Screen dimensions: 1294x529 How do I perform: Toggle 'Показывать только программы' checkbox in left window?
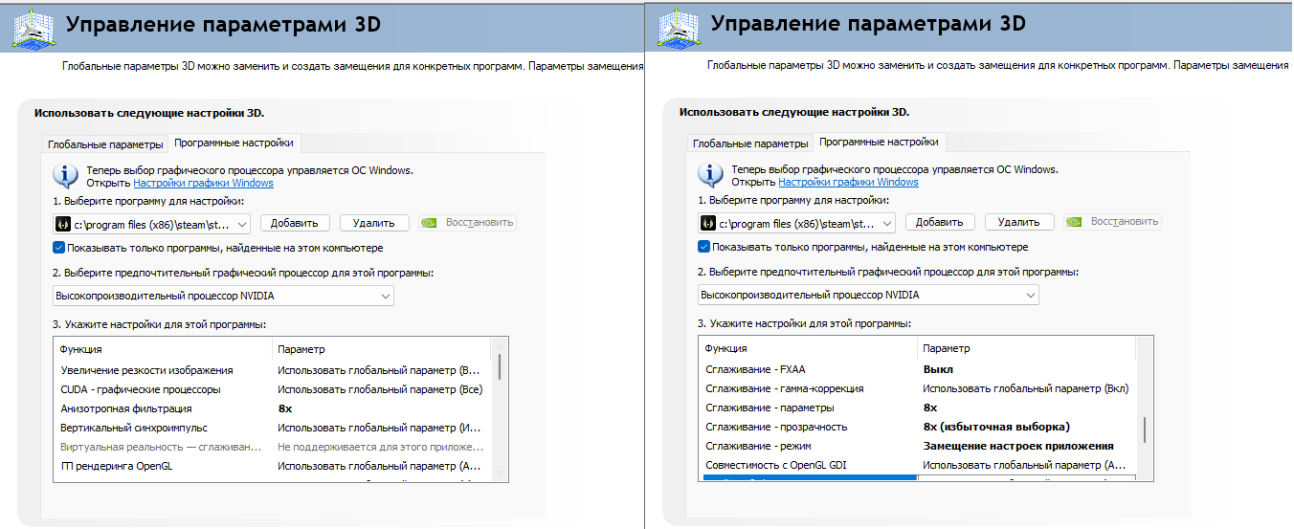59,248
